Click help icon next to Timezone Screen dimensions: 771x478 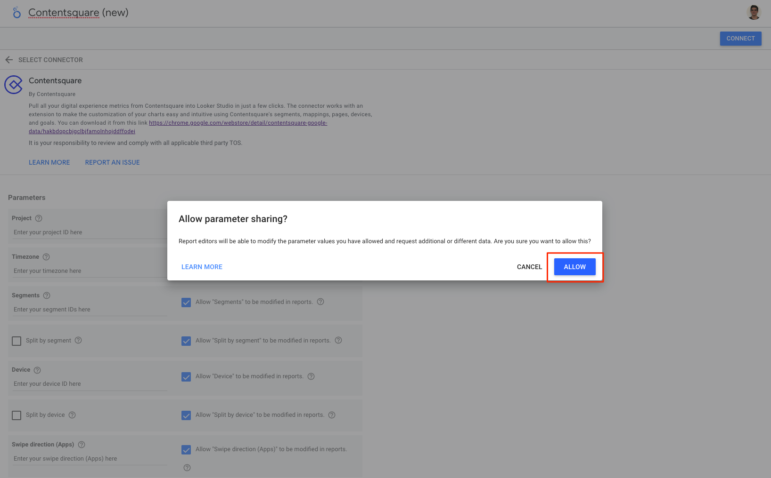pos(46,257)
